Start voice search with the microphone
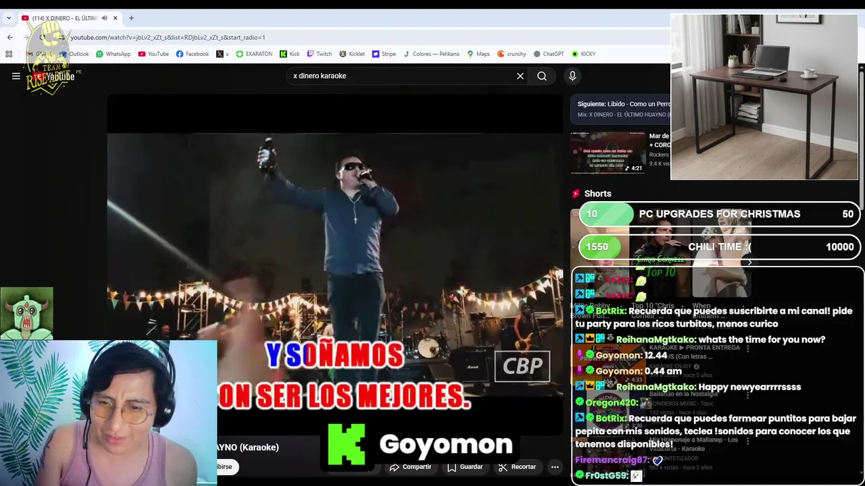The image size is (865, 486). [x=572, y=76]
